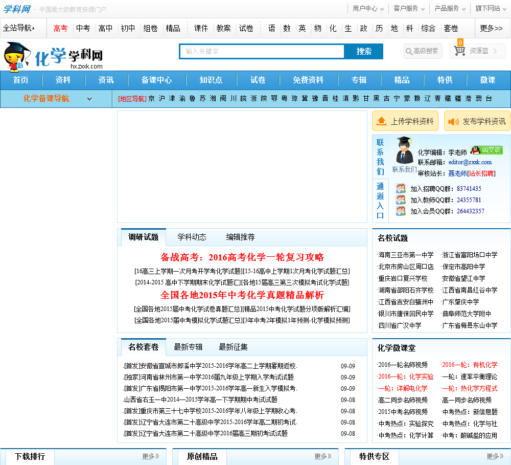Open the 微课 menu item
The image size is (511, 465).
tap(488, 80)
